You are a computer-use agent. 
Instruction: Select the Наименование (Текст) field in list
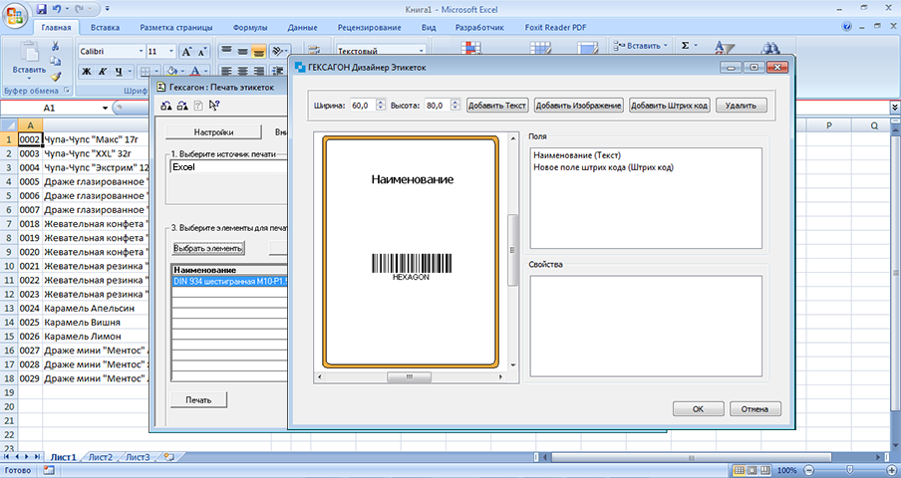point(577,155)
